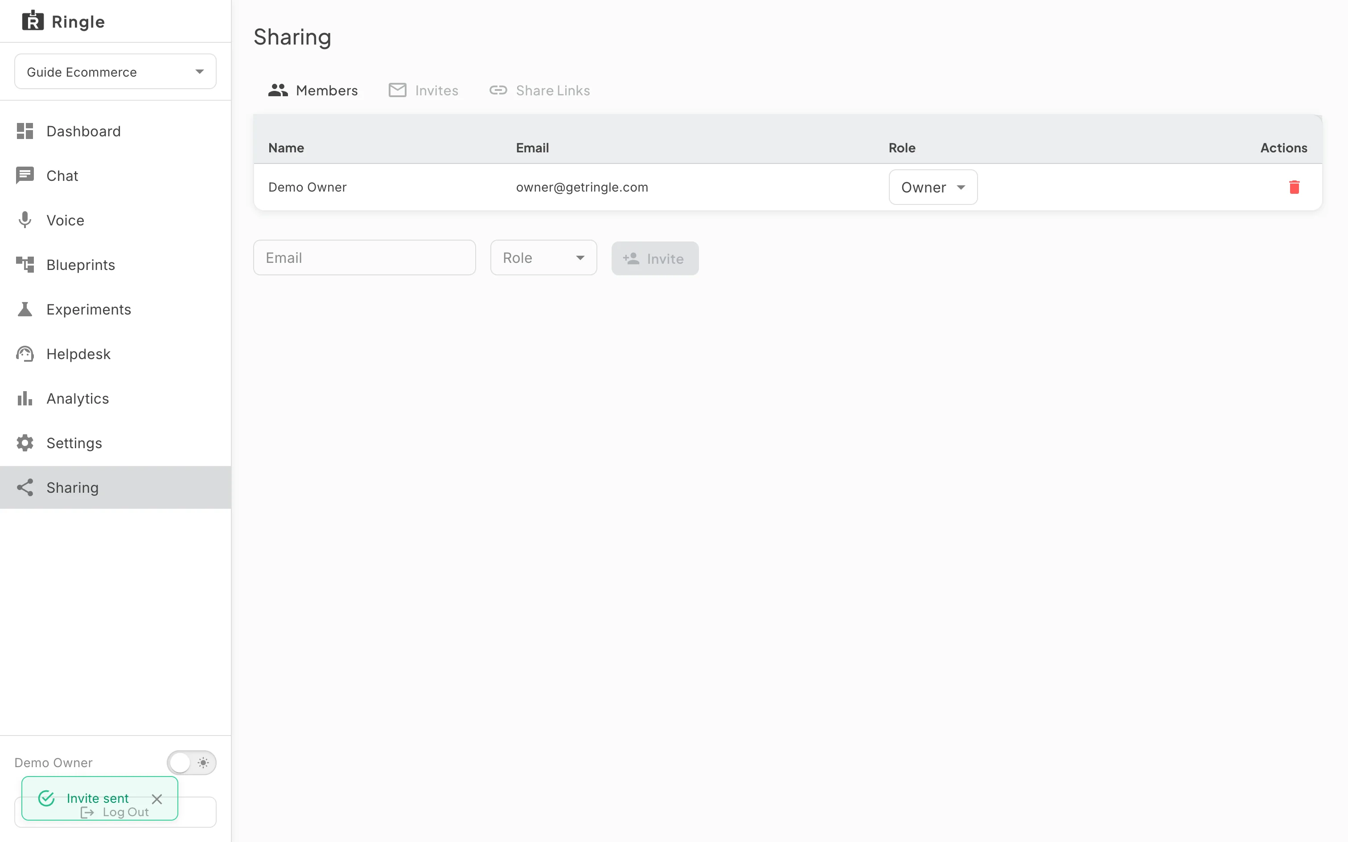
Task: Click the Members people icon
Action: [x=278, y=90]
